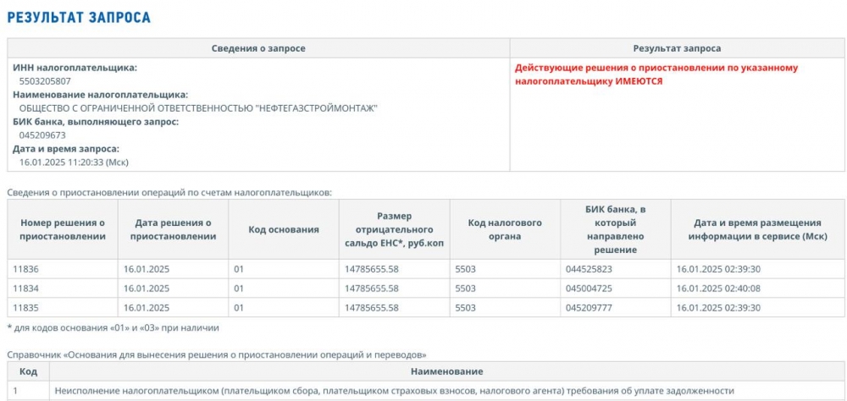Click the column header 'Дата решения о приостановлении'
Screen dimensions: 847x401
(173, 229)
